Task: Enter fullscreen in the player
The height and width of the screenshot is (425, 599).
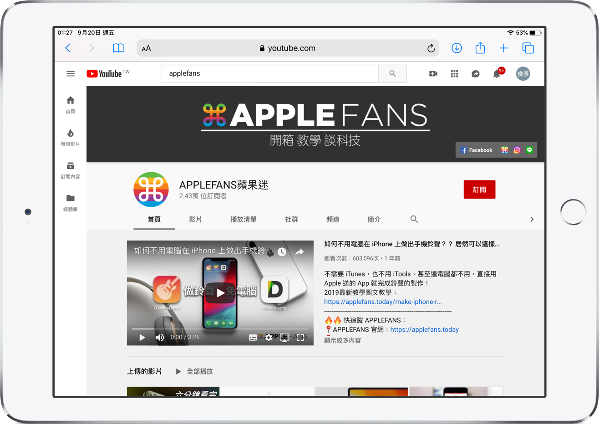Action: [x=300, y=338]
